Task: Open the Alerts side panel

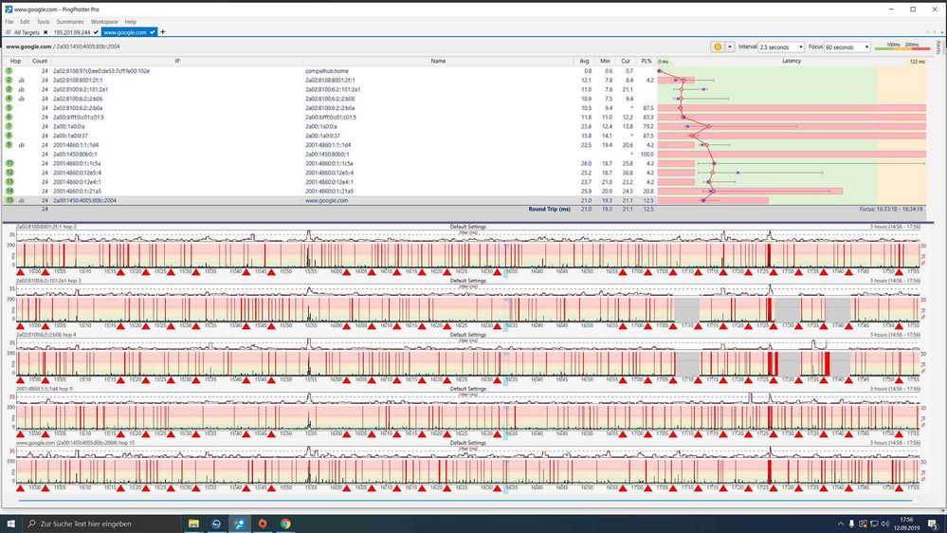Action: 938,46
